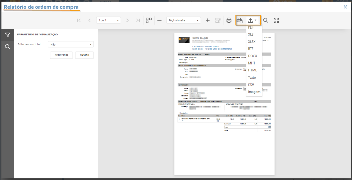Click the ENVIAR button
The width and height of the screenshot is (352, 180).
coord(85,55)
